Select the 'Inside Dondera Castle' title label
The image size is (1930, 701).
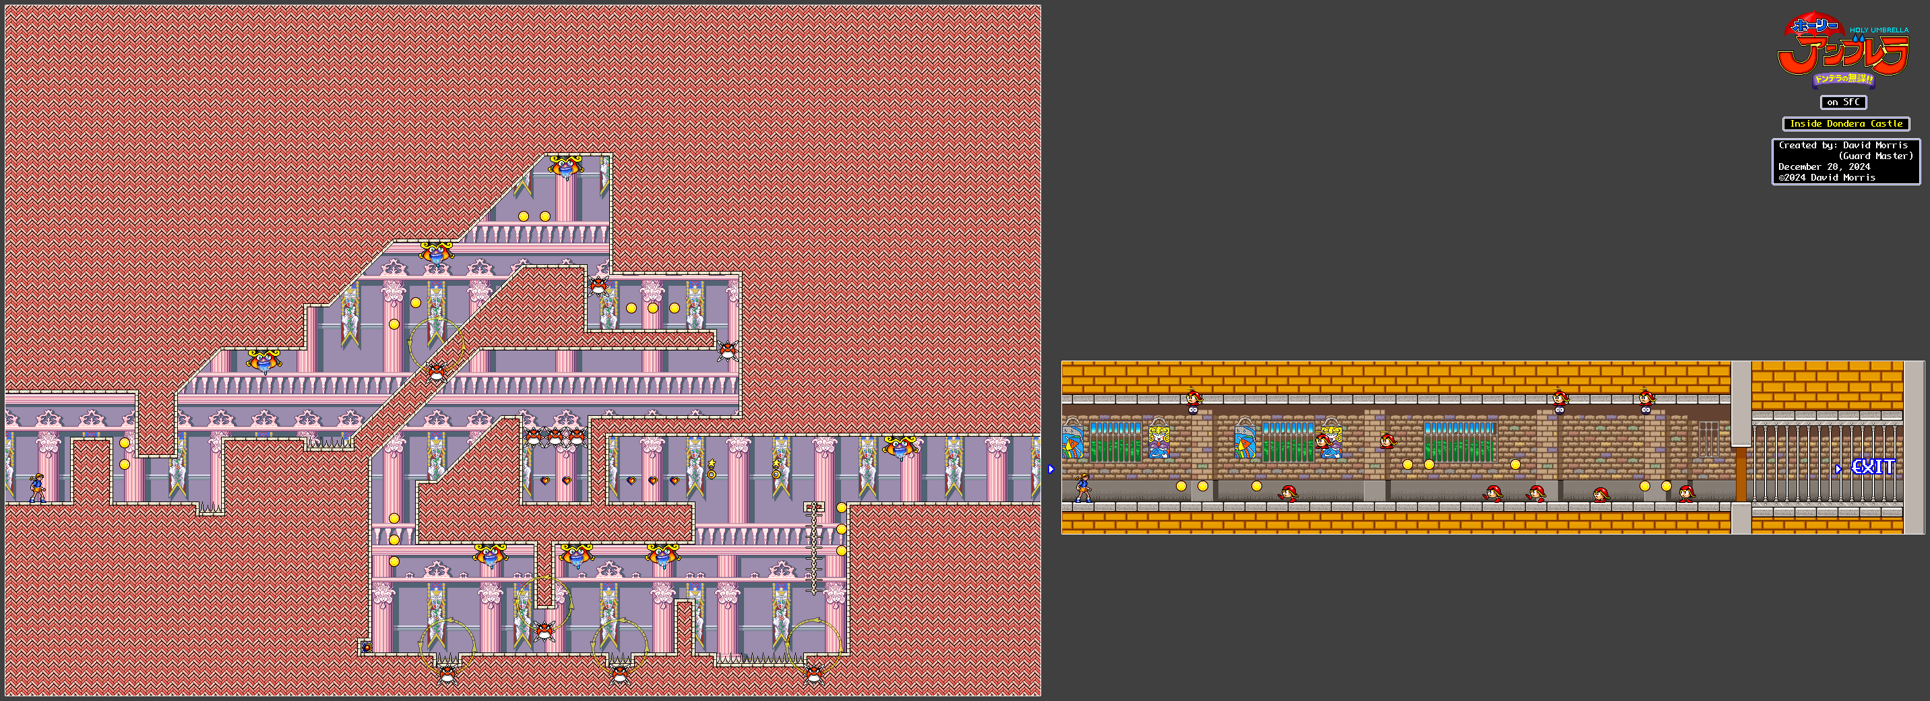click(x=1845, y=124)
